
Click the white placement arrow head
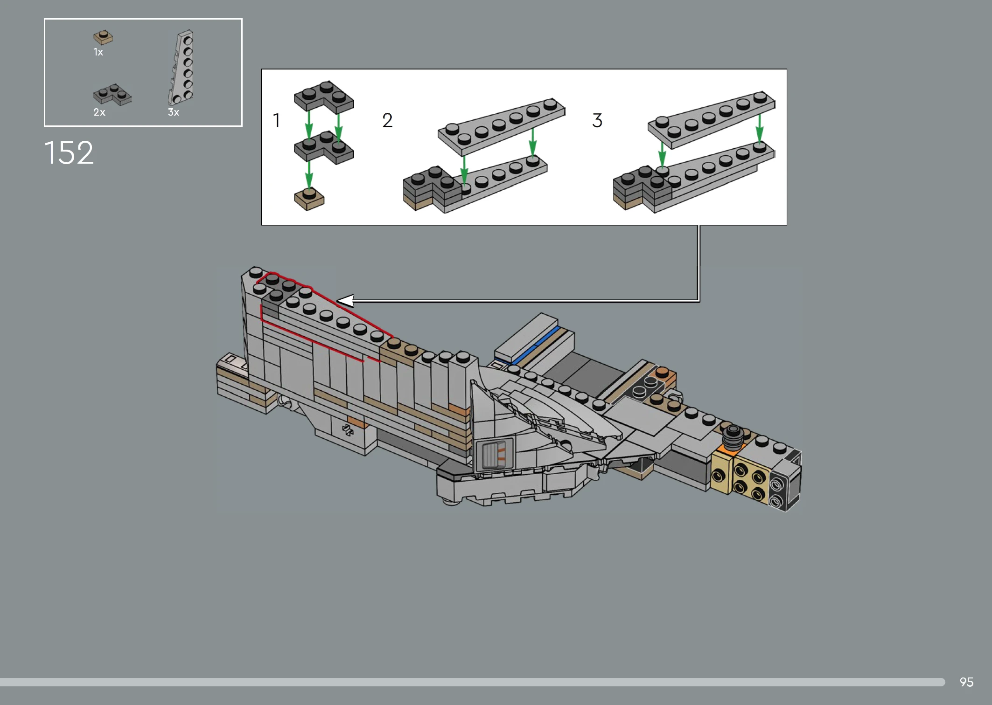coord(346,301)
